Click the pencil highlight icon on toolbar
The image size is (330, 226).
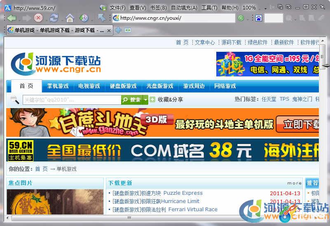321,18
